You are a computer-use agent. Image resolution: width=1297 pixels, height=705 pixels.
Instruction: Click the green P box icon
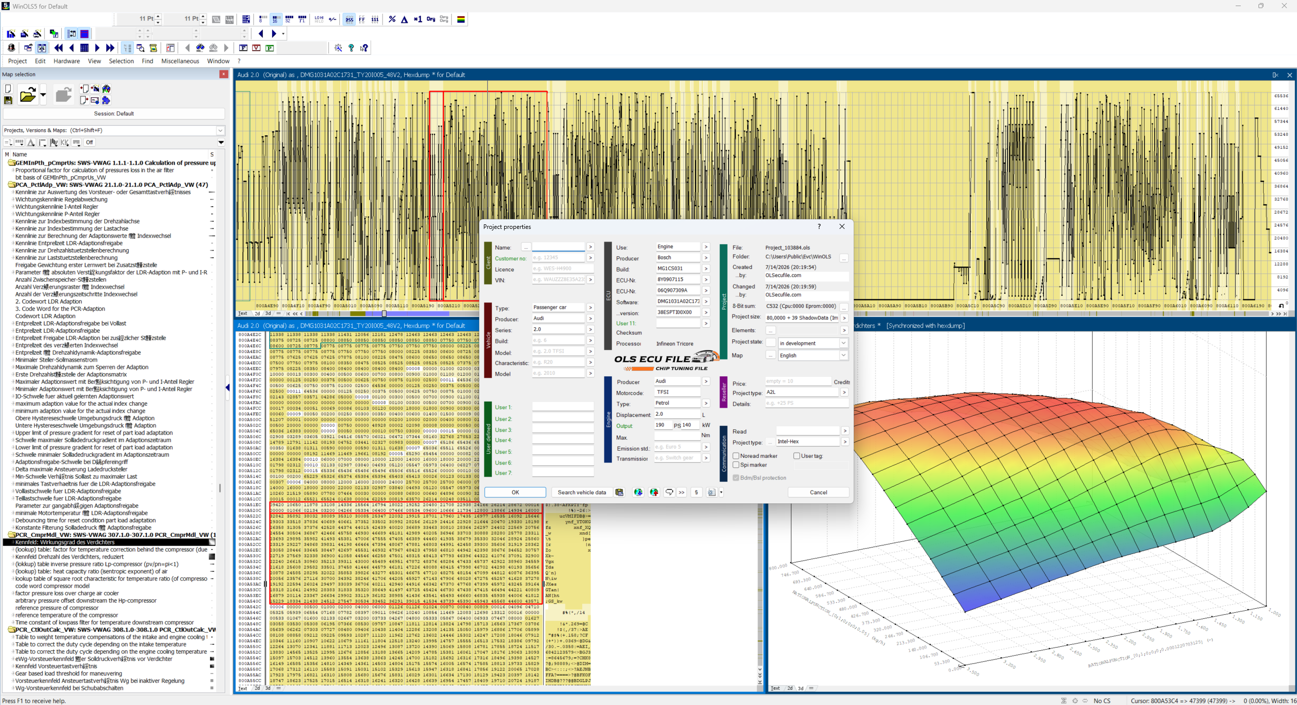(270, 48)
